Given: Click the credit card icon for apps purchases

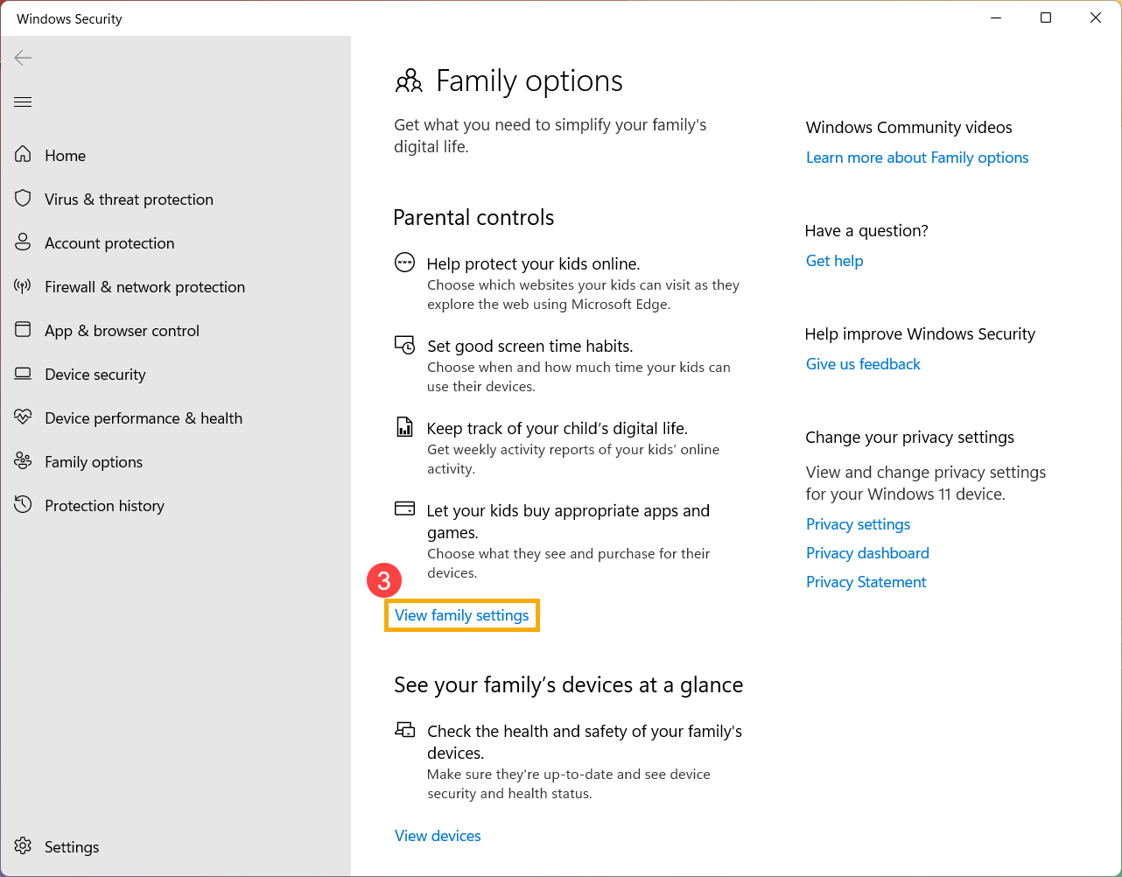Looking at the screenshot, I should click(x=404, y=509).
